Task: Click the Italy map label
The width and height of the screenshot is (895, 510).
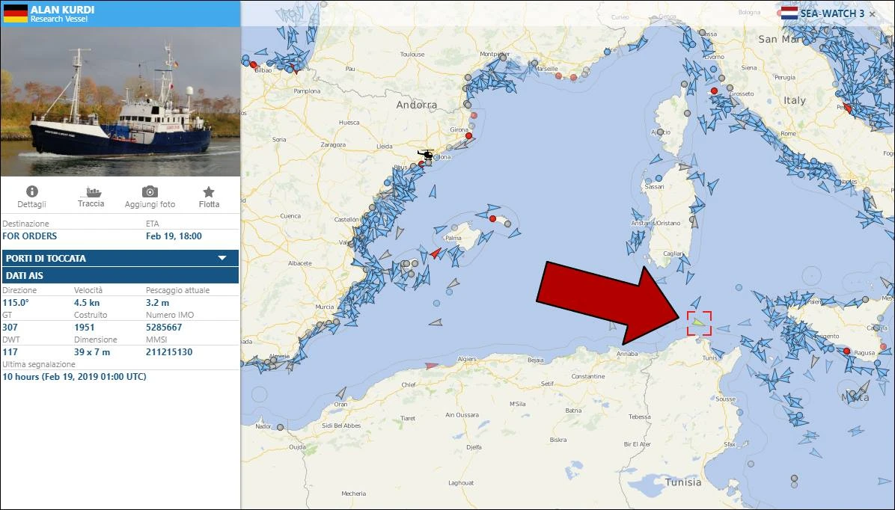Action: click(x=795, y=100)
